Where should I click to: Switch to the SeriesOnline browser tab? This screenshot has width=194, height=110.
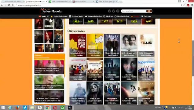[x=83, y=2]
